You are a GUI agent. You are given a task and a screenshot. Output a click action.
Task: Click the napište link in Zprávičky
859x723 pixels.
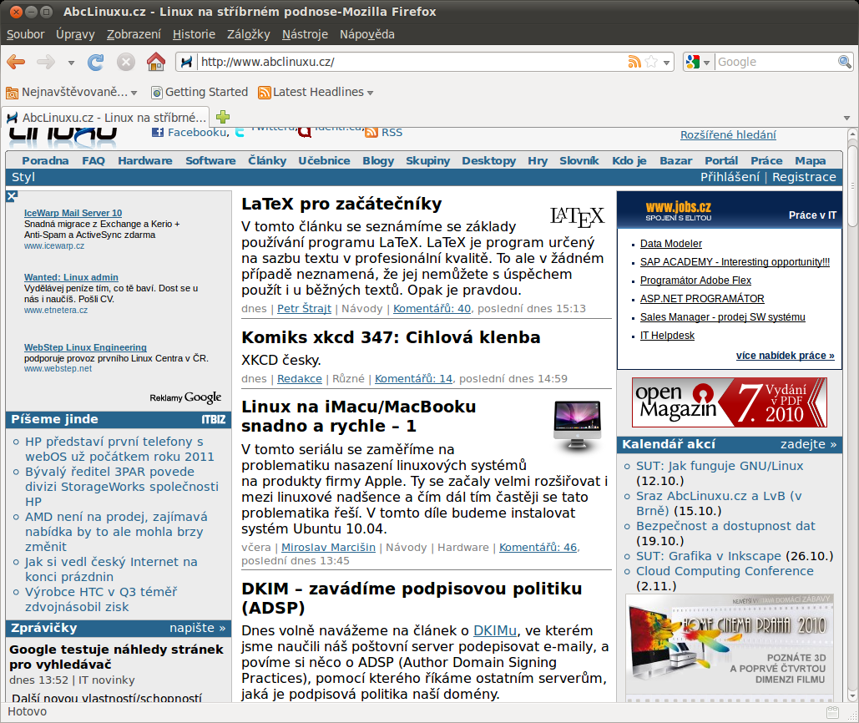(x=197, y=629)
